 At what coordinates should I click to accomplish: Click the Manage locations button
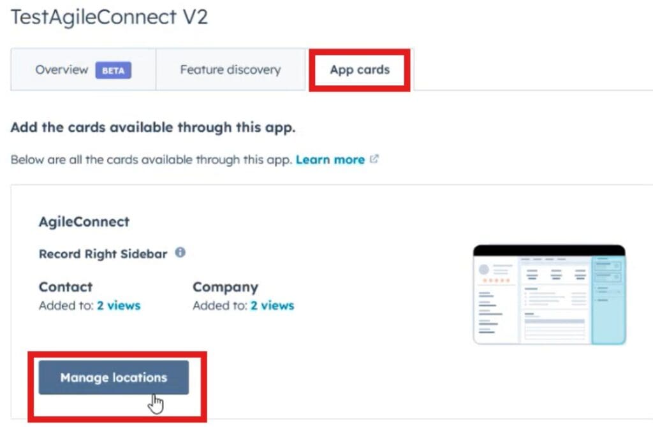click(114, 377)
